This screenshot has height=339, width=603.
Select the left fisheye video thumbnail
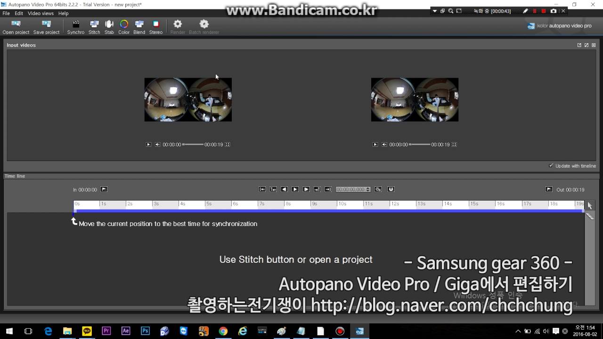[188, 100]
